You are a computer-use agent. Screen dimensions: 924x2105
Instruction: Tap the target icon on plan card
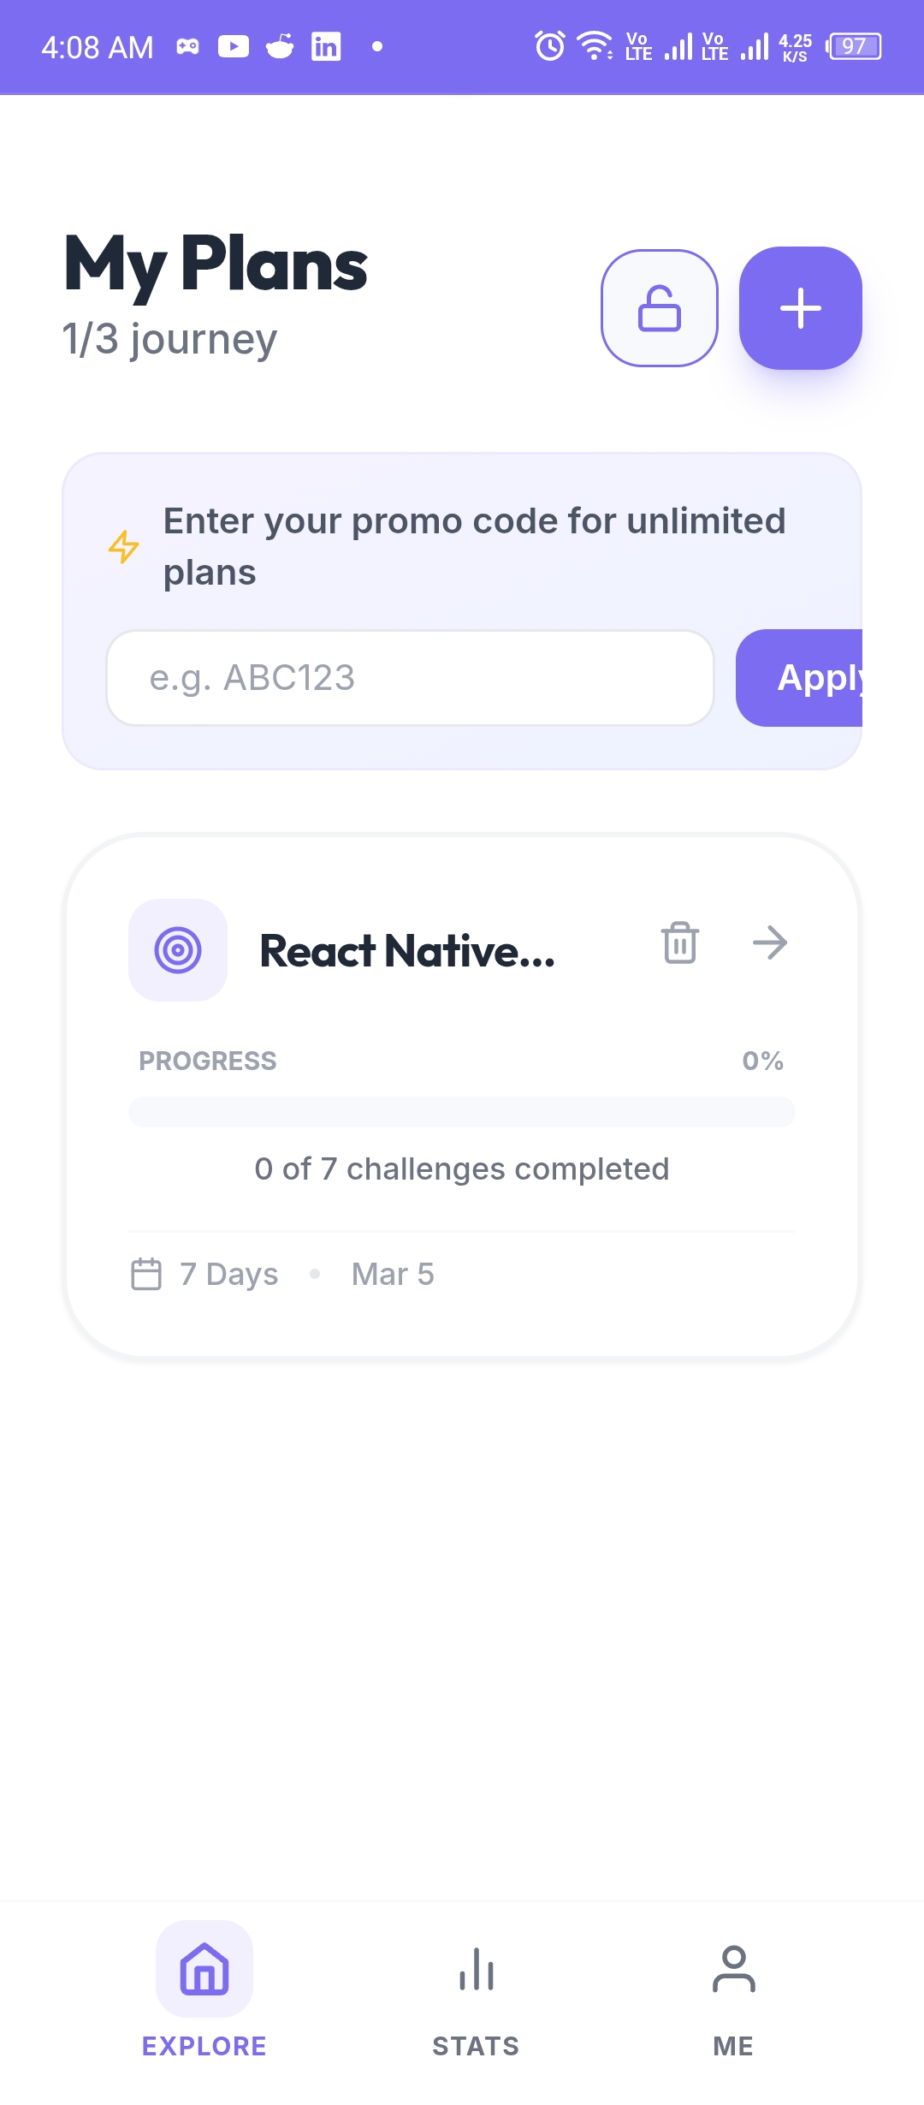coord(178,949)
